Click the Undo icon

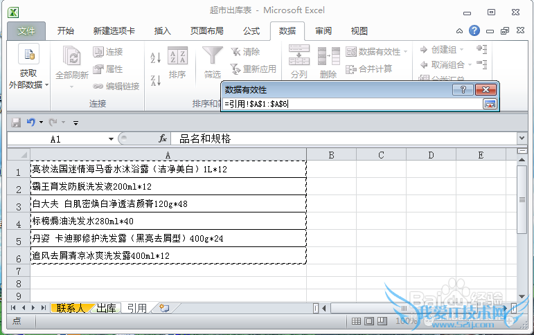(x=31, y=122)
